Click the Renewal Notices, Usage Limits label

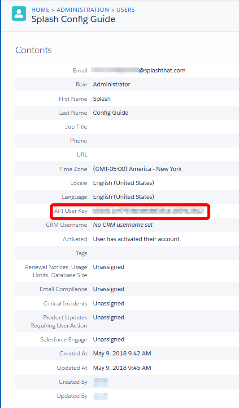pyautogui.click(x=56, y=271)
